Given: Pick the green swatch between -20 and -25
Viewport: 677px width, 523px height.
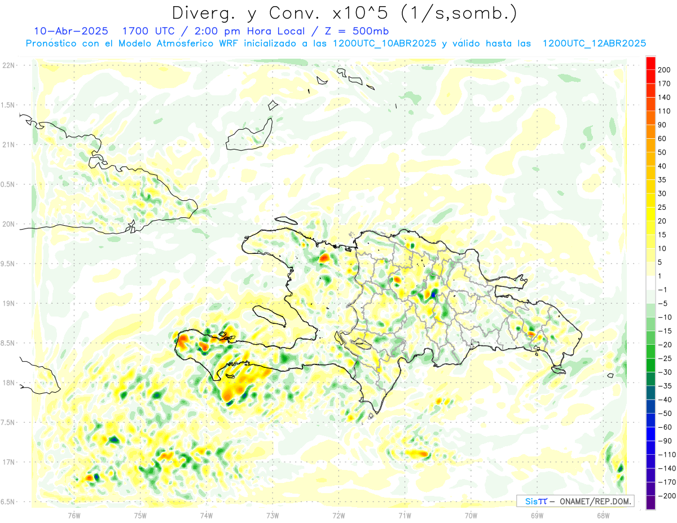Looking at the screenshot, I should tap(650, 351).
